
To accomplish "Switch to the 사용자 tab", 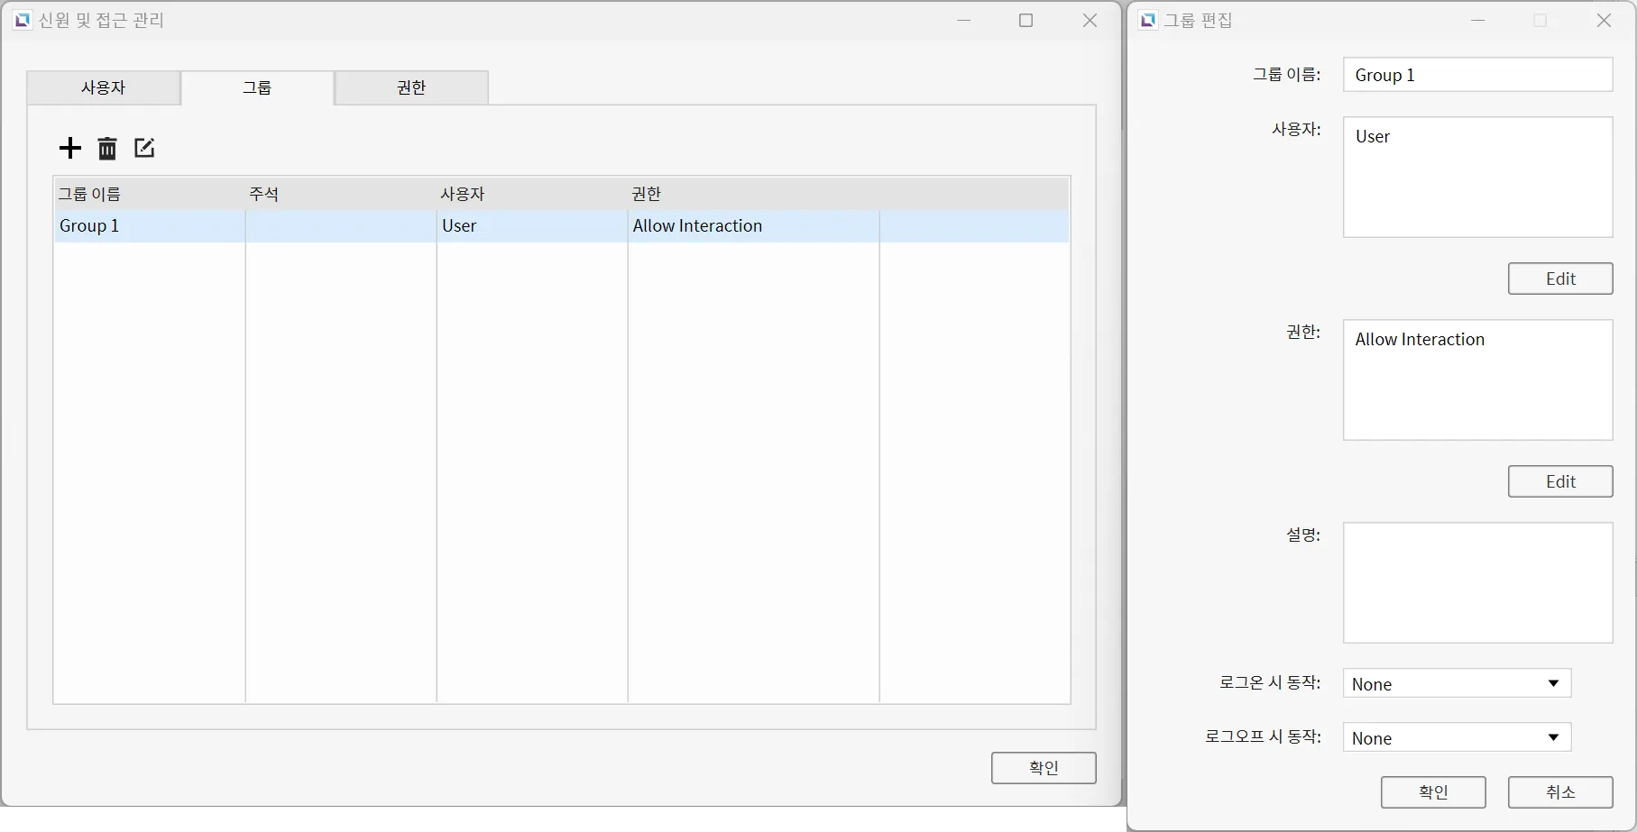I will point(104,88).
